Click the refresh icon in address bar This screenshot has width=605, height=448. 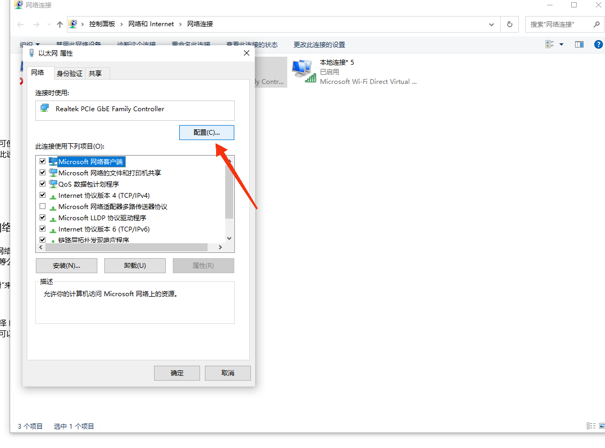click(x=509, y=24)
